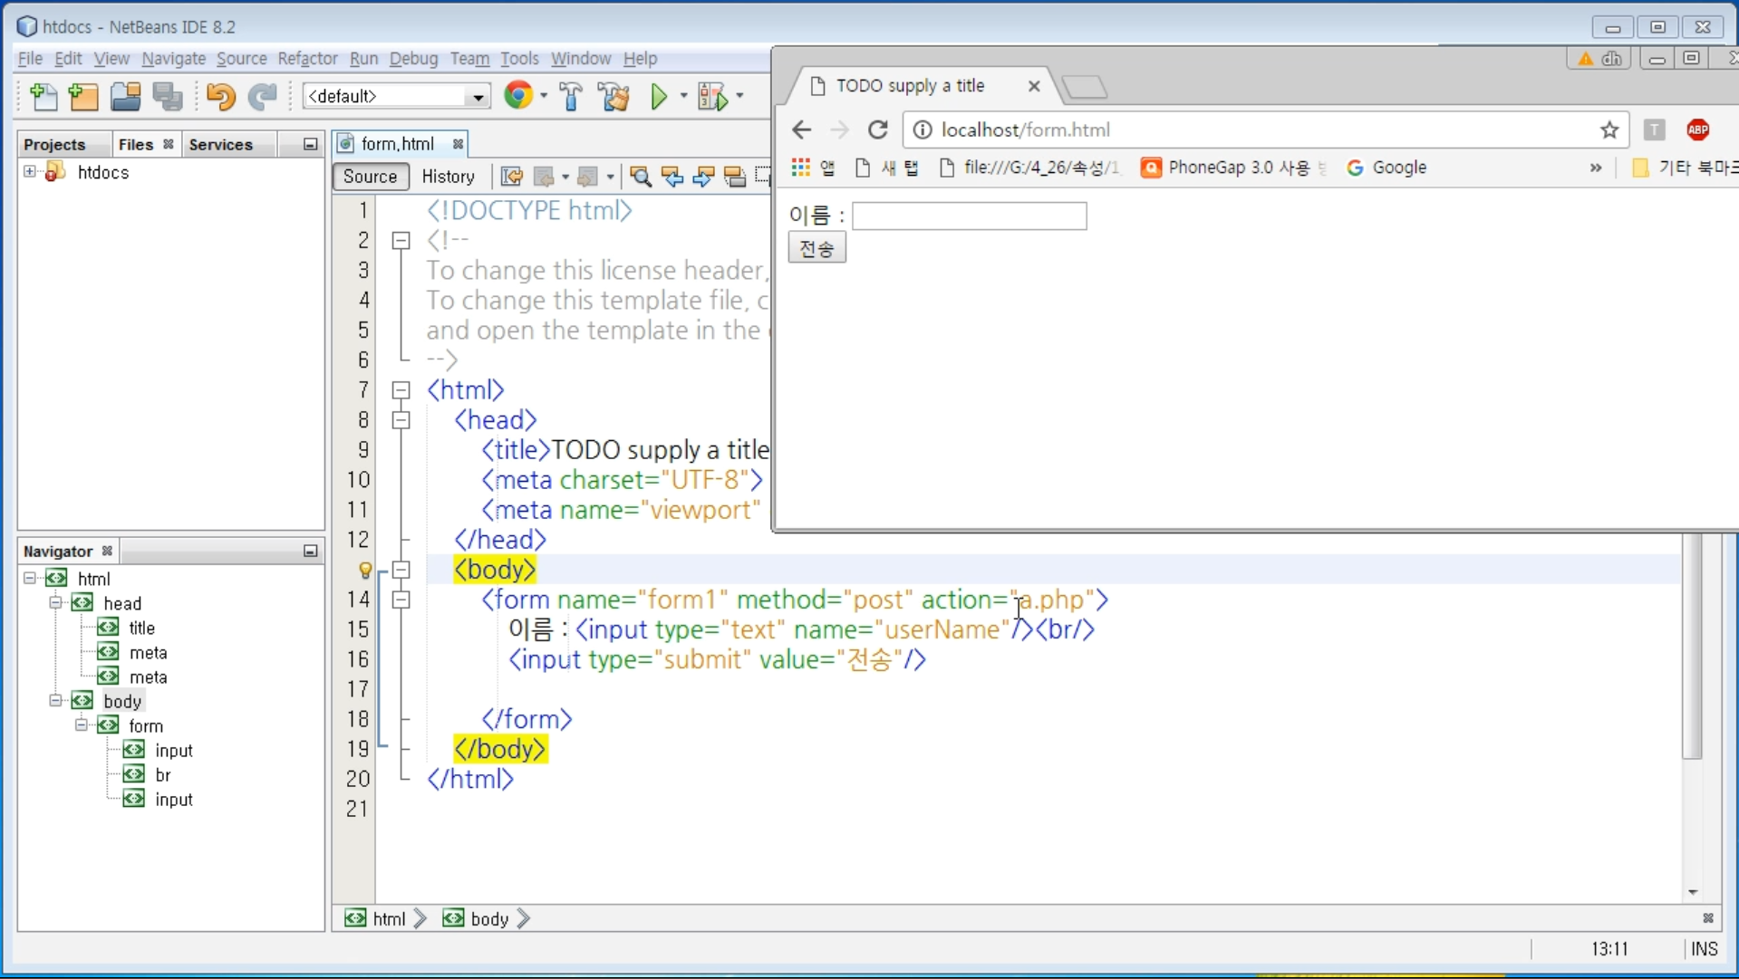
Task: Click the Undo arrow icon
Action: click(x=220, y=96)
